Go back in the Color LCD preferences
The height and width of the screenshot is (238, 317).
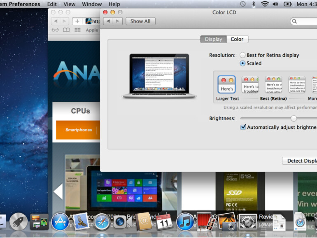[108, 21]
